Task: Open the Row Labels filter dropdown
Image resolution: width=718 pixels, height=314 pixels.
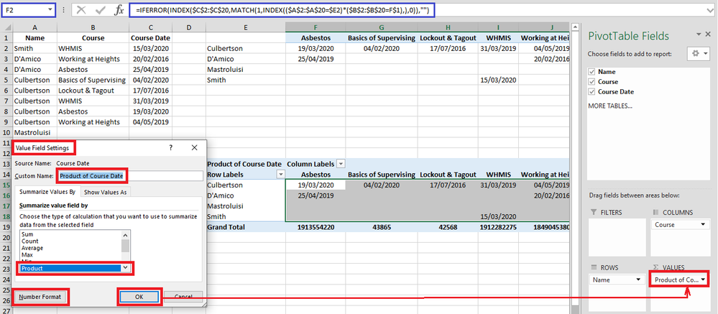Action: (x=280, y=175)
